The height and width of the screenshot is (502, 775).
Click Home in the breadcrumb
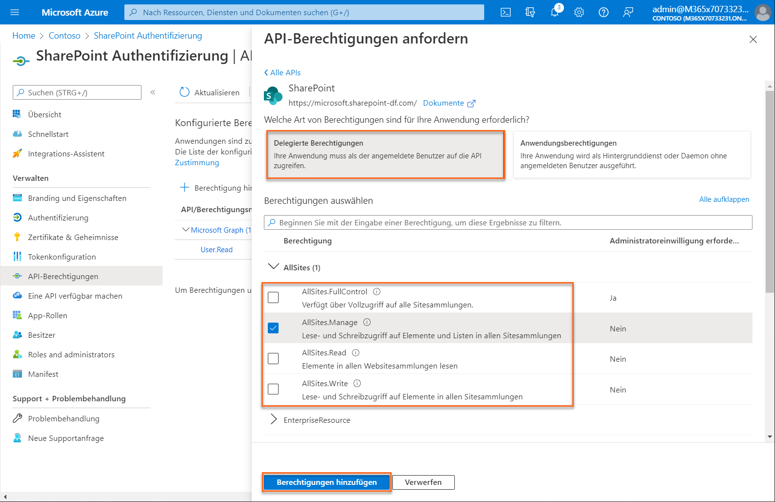point(23,36)
